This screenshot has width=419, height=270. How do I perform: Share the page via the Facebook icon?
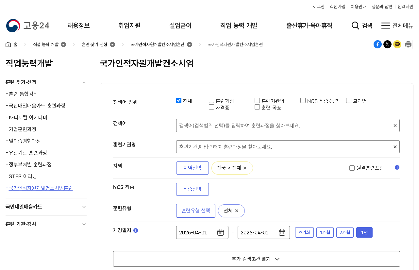(378, 44)
